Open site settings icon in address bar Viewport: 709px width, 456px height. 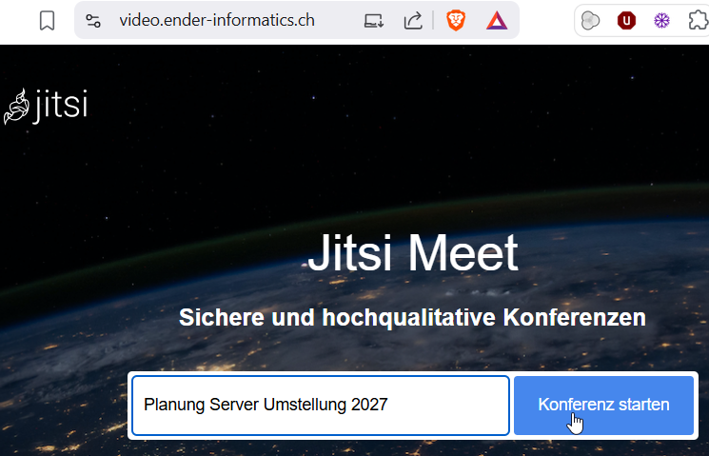[x=93, y=21]
